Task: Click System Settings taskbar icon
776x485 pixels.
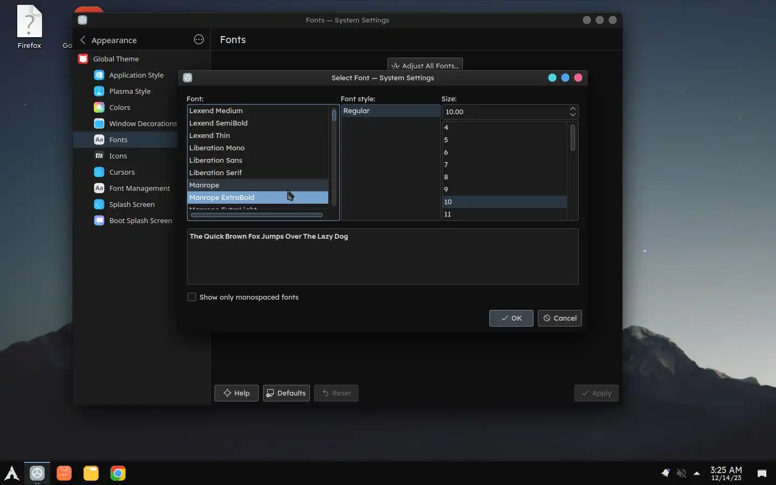Action: 37,473
